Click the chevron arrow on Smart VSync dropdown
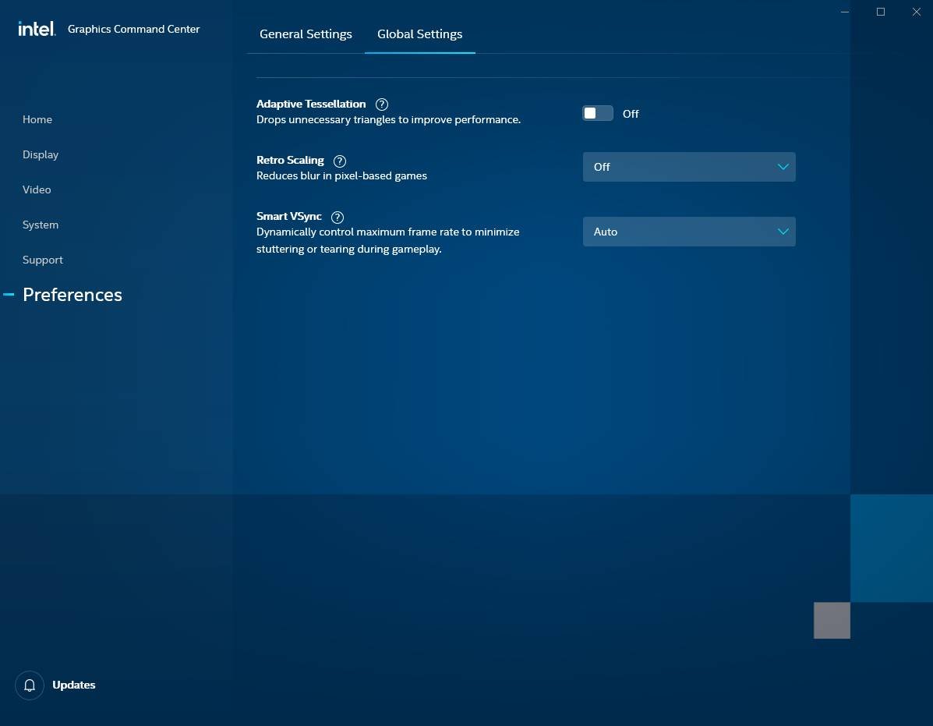 point(783,232)
